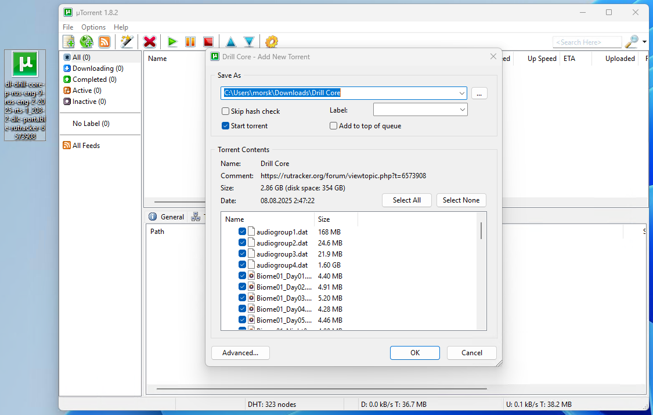Open the Advanced... settings button
The height and width of the screenshot is (415, 653).
click(240, 353)
